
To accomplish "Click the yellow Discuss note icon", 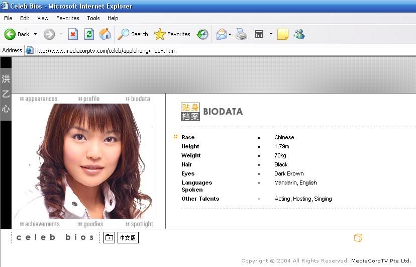I will coord(282,34).
